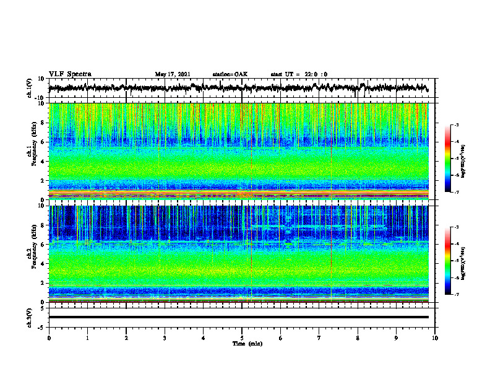
Task: Click the flat black ch.3 voltage trace
Action: [x=238, y=317]
